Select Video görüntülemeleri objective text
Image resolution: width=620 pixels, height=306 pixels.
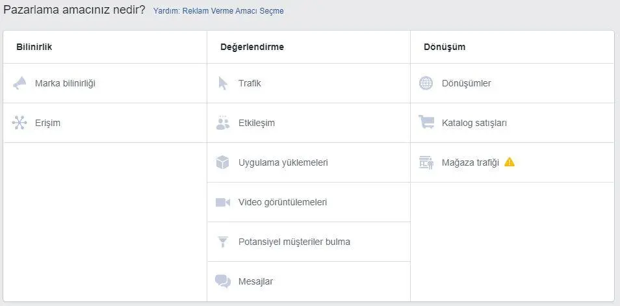[283, 202]
